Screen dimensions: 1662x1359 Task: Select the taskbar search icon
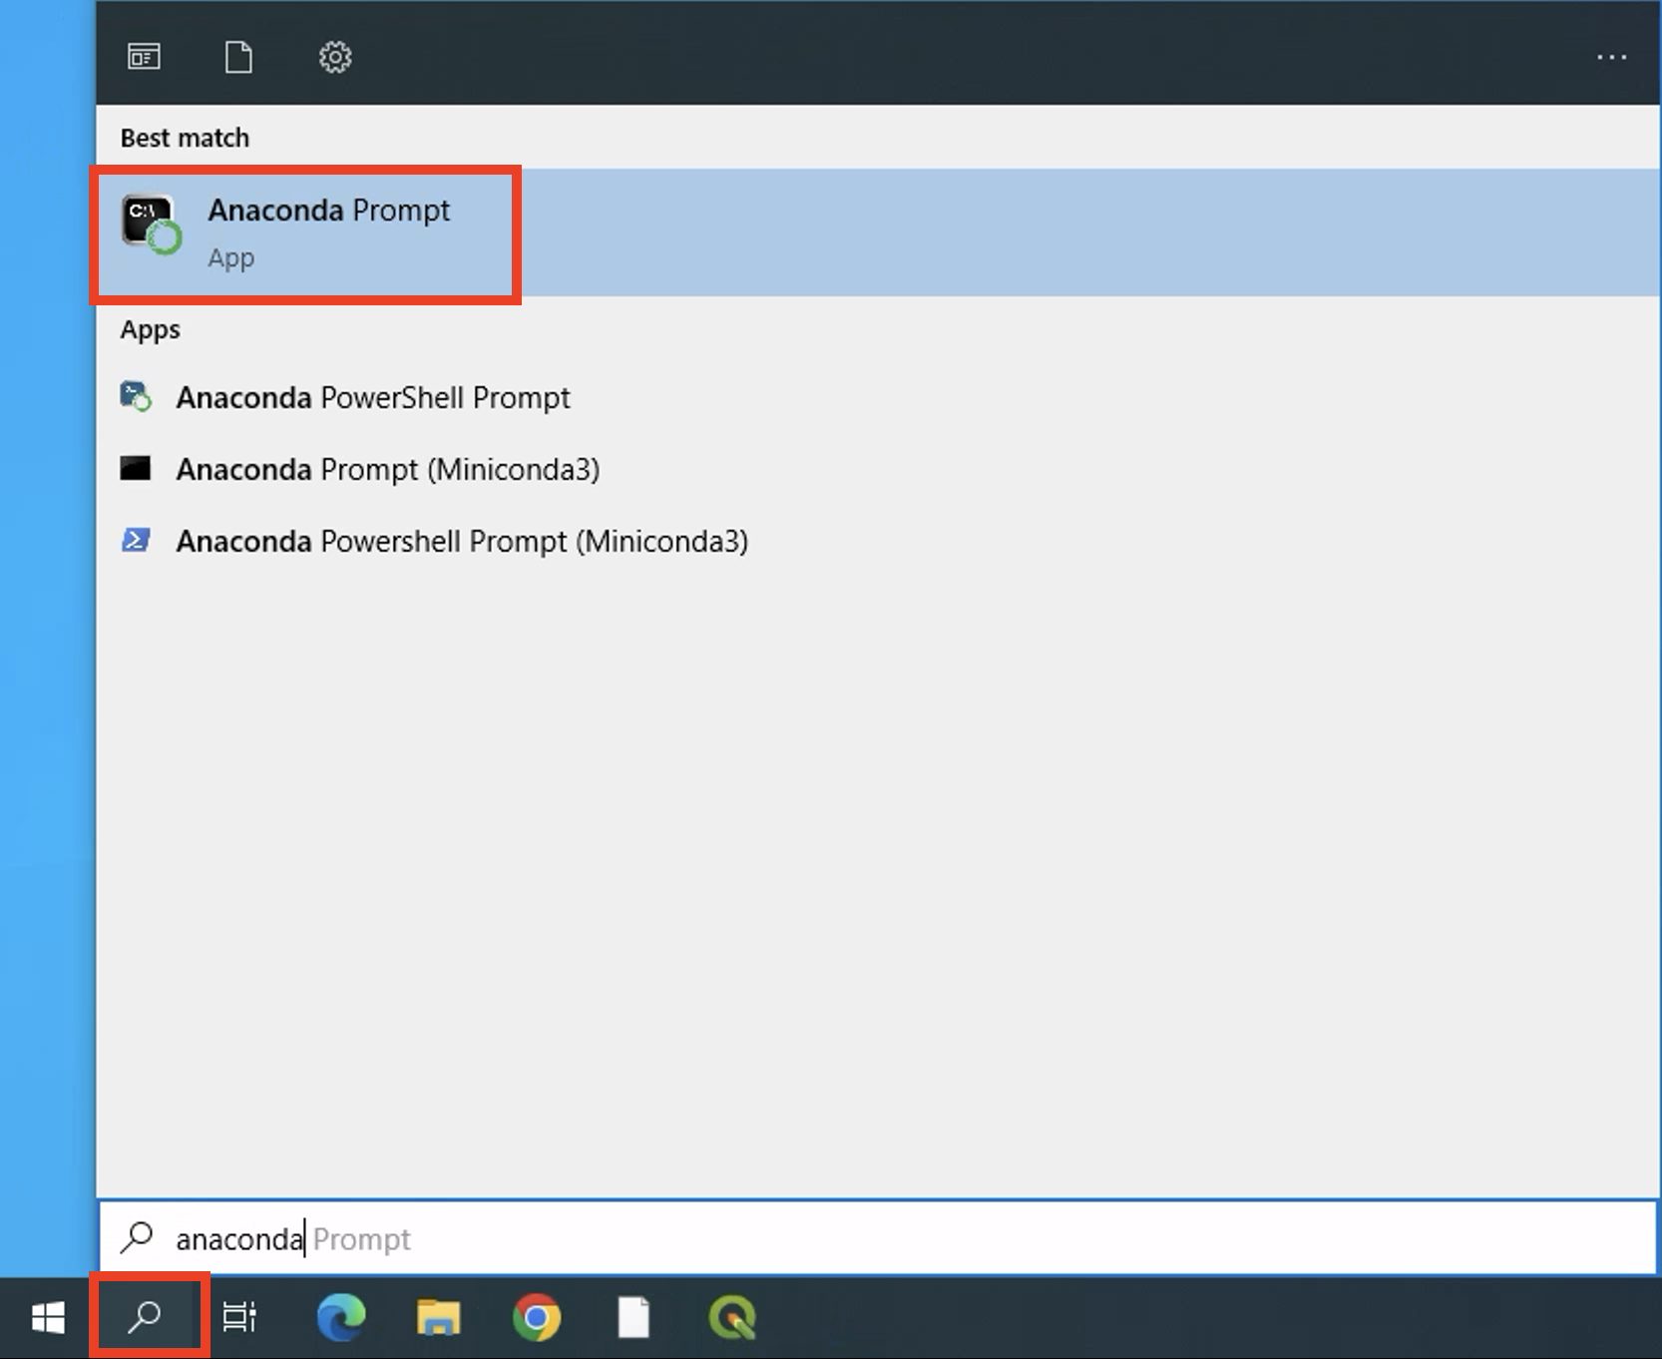coord(146,1317)
